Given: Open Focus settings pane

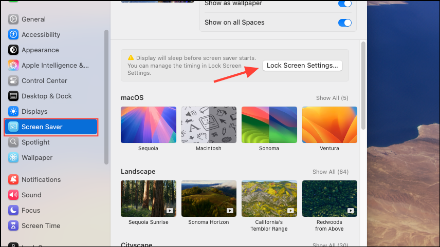Looking at the screenshot, I should pyautogui.click(x=51, y=210).
